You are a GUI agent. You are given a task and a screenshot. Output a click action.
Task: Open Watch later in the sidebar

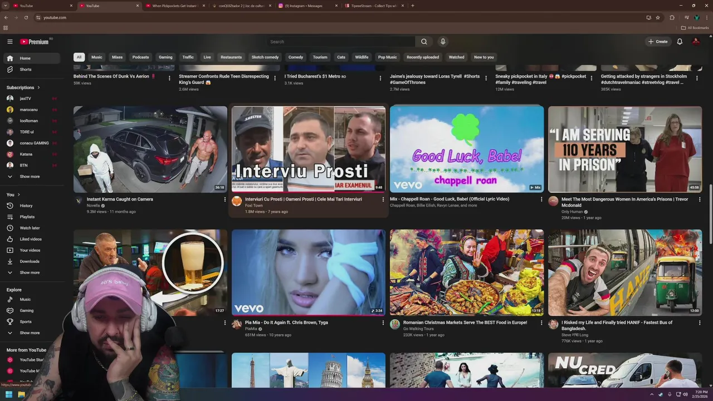[32, 228]
